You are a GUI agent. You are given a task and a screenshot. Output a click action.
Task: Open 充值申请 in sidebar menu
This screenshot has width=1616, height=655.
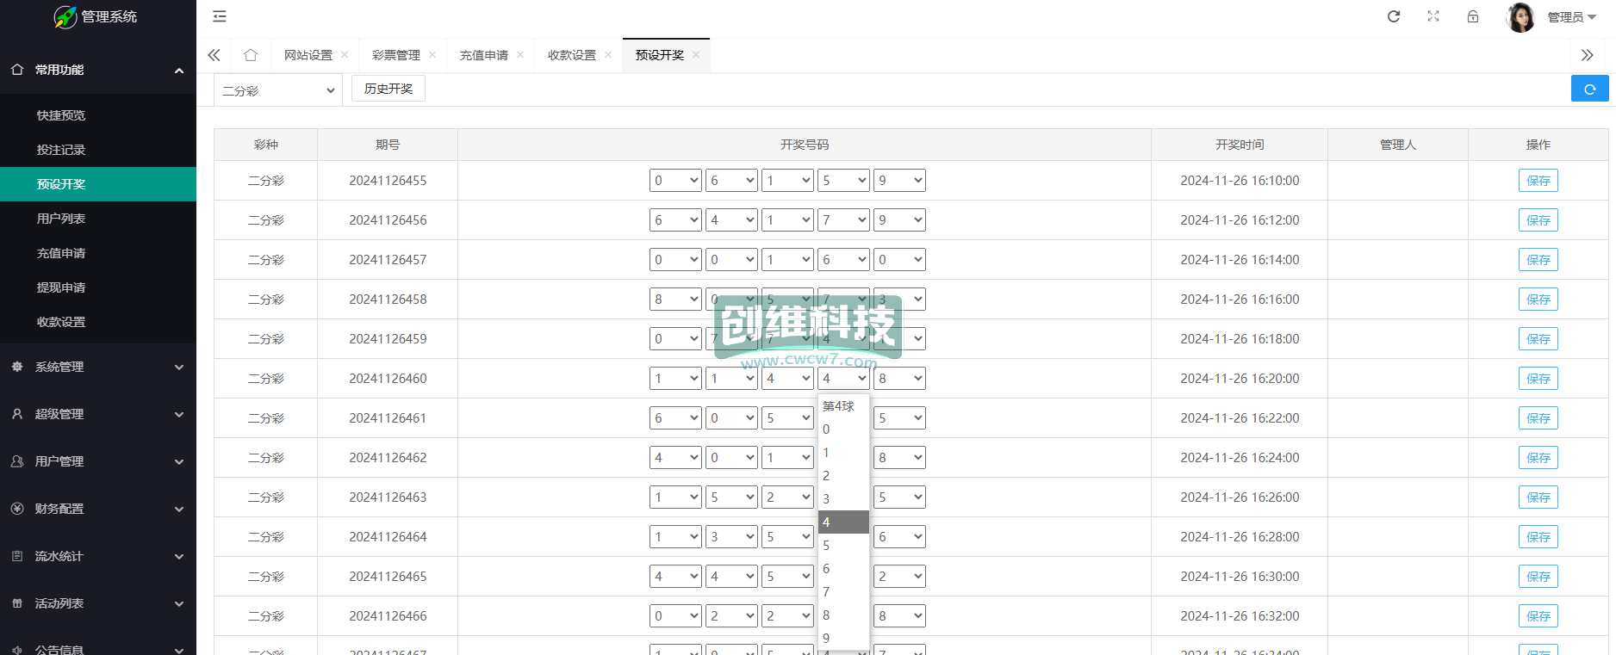98,253
